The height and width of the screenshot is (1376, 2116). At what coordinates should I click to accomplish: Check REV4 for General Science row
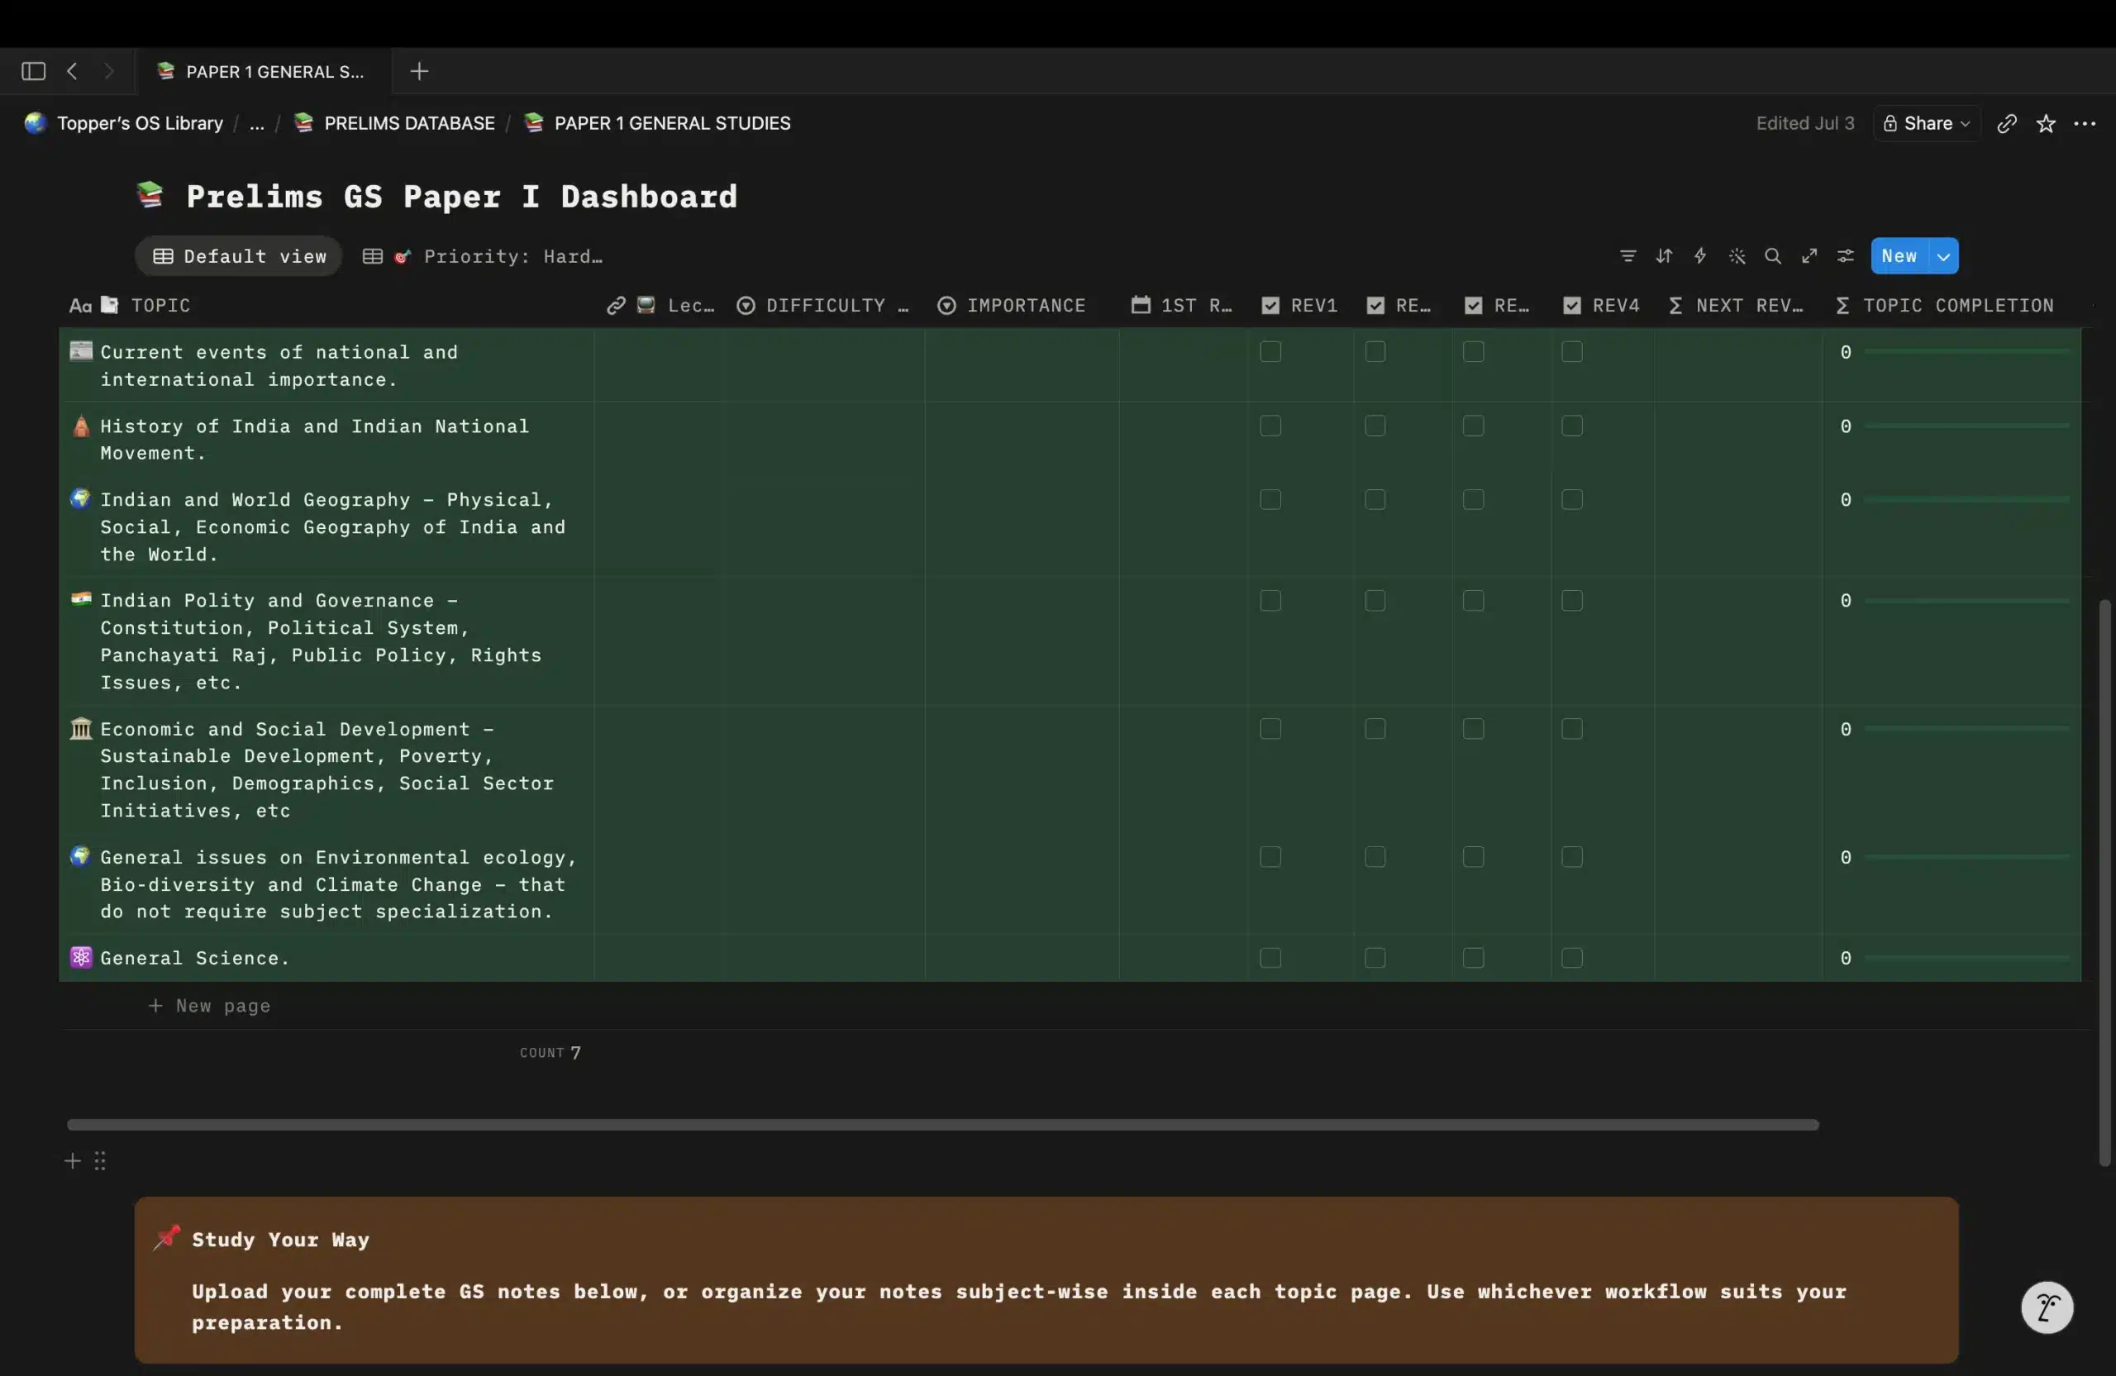click(x=1572, y=957)
